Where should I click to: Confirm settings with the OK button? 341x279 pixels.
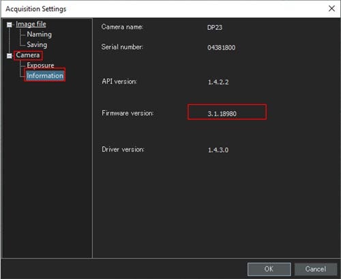(x=269, y=269)
